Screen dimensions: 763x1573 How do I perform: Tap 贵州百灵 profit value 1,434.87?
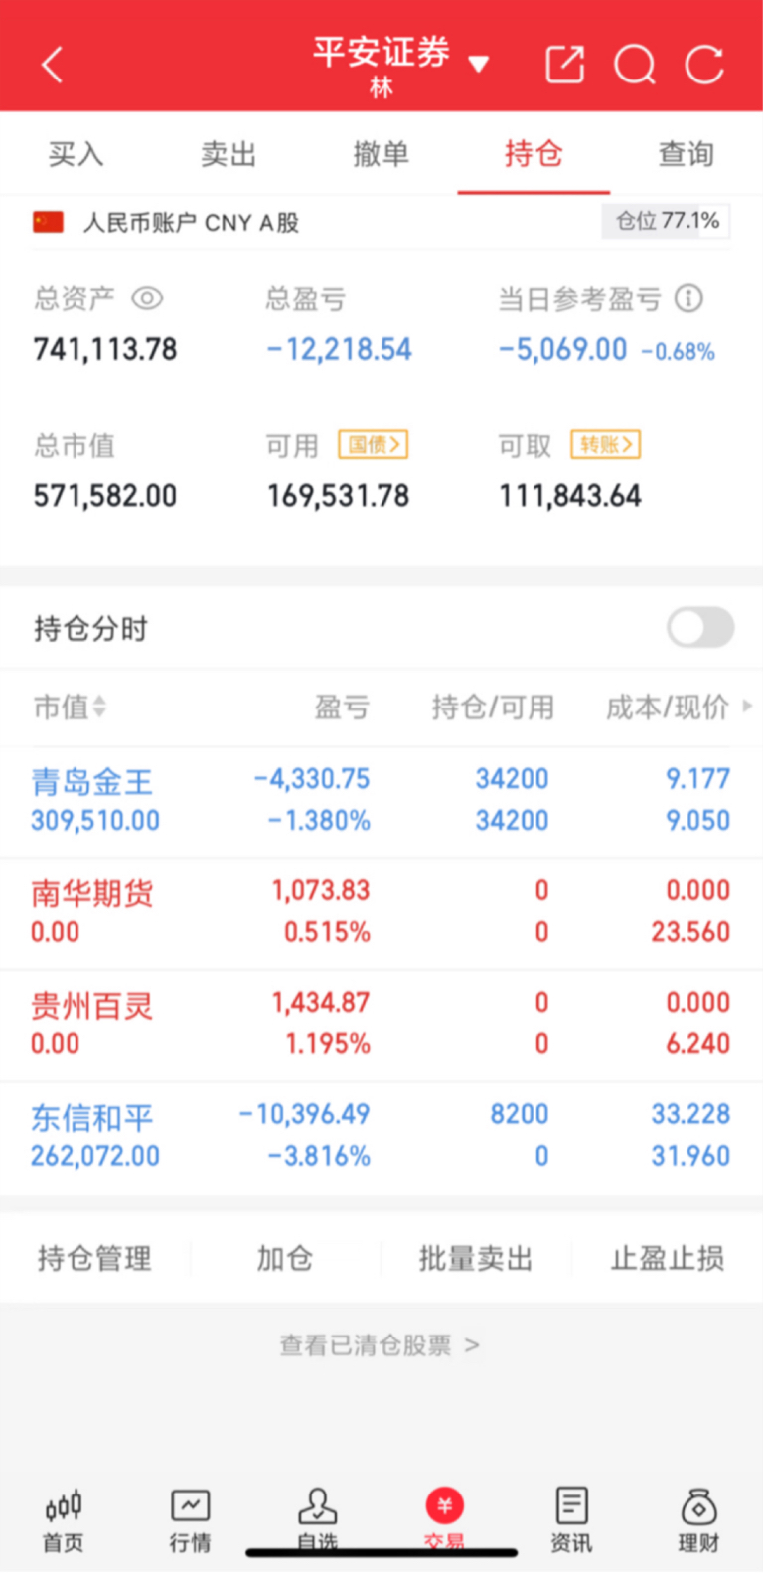(x=321, y=1002)
